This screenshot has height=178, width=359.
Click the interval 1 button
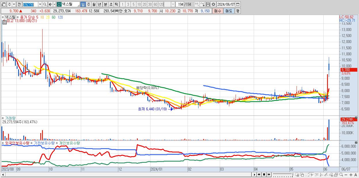123,4
